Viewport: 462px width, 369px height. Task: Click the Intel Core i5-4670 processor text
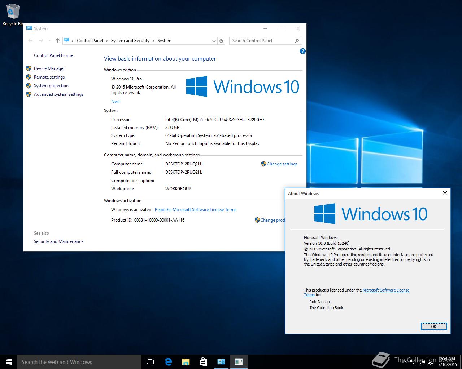coord(215,120)
